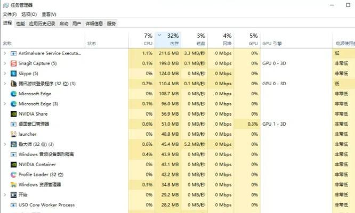Click the Antimalware Service Executable process icon
Viewport: 355px width, 213px height.
[13, 53]
